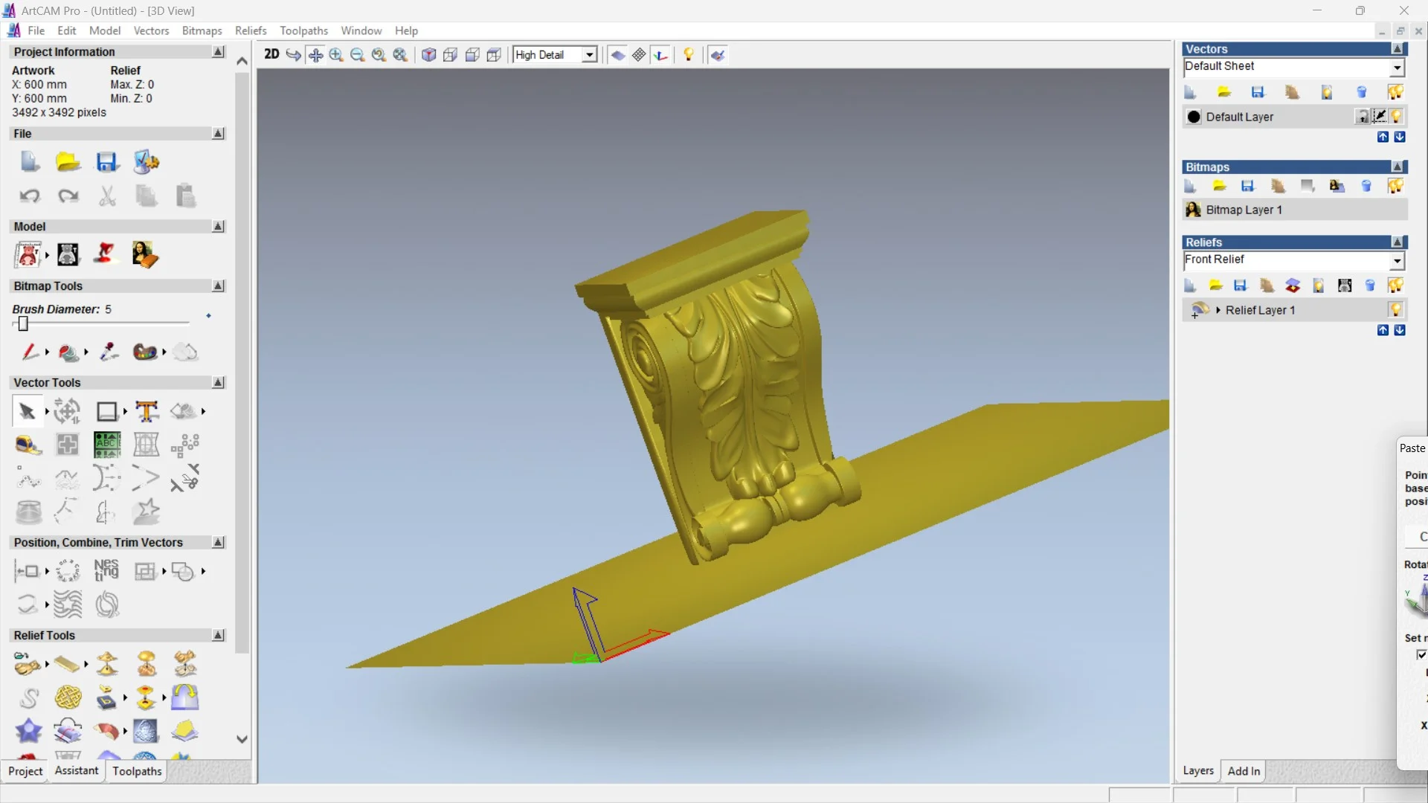Viewport: 1428px width, 803px height.
Task: Click the Open File folder icon
Action: point(68,162)
